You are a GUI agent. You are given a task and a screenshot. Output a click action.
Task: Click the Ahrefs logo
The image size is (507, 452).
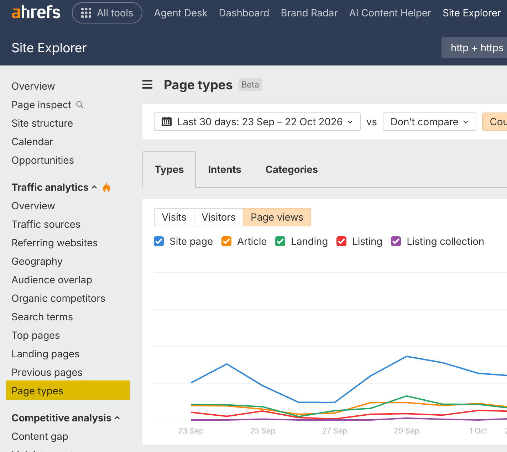[36, 13]
